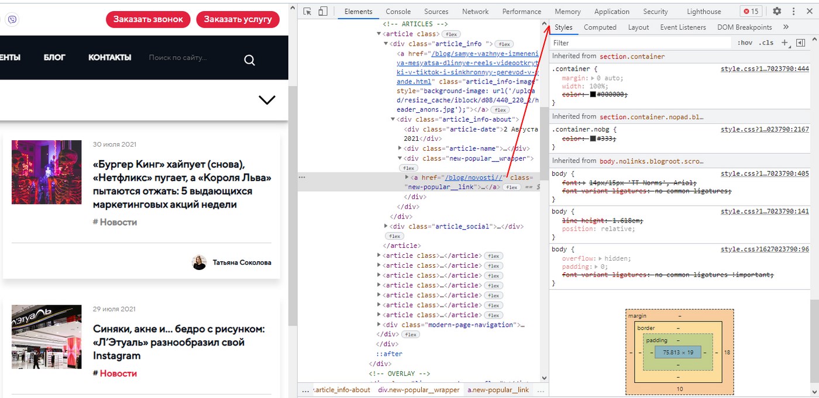Toggle the :hov element state panel
The height and width of the screenshot is (398, 819).
745,43
